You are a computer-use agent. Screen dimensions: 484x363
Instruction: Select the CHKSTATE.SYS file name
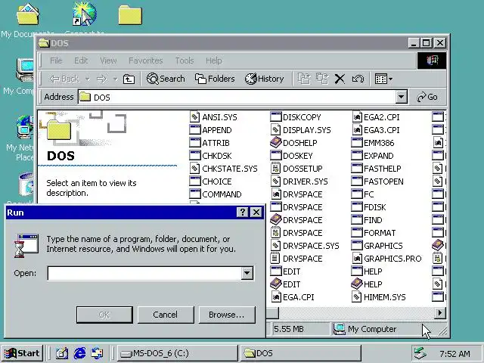[x=230, y=169]
